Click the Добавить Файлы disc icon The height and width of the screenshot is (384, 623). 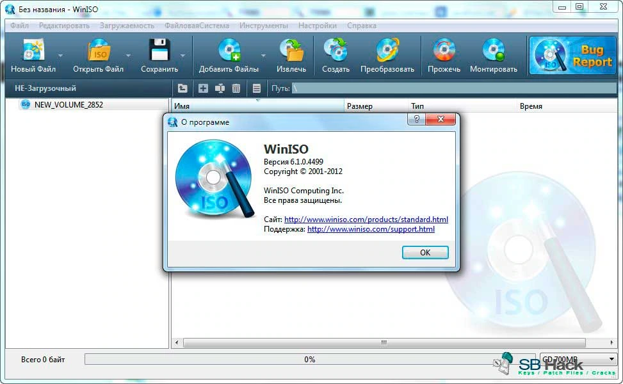229,50
